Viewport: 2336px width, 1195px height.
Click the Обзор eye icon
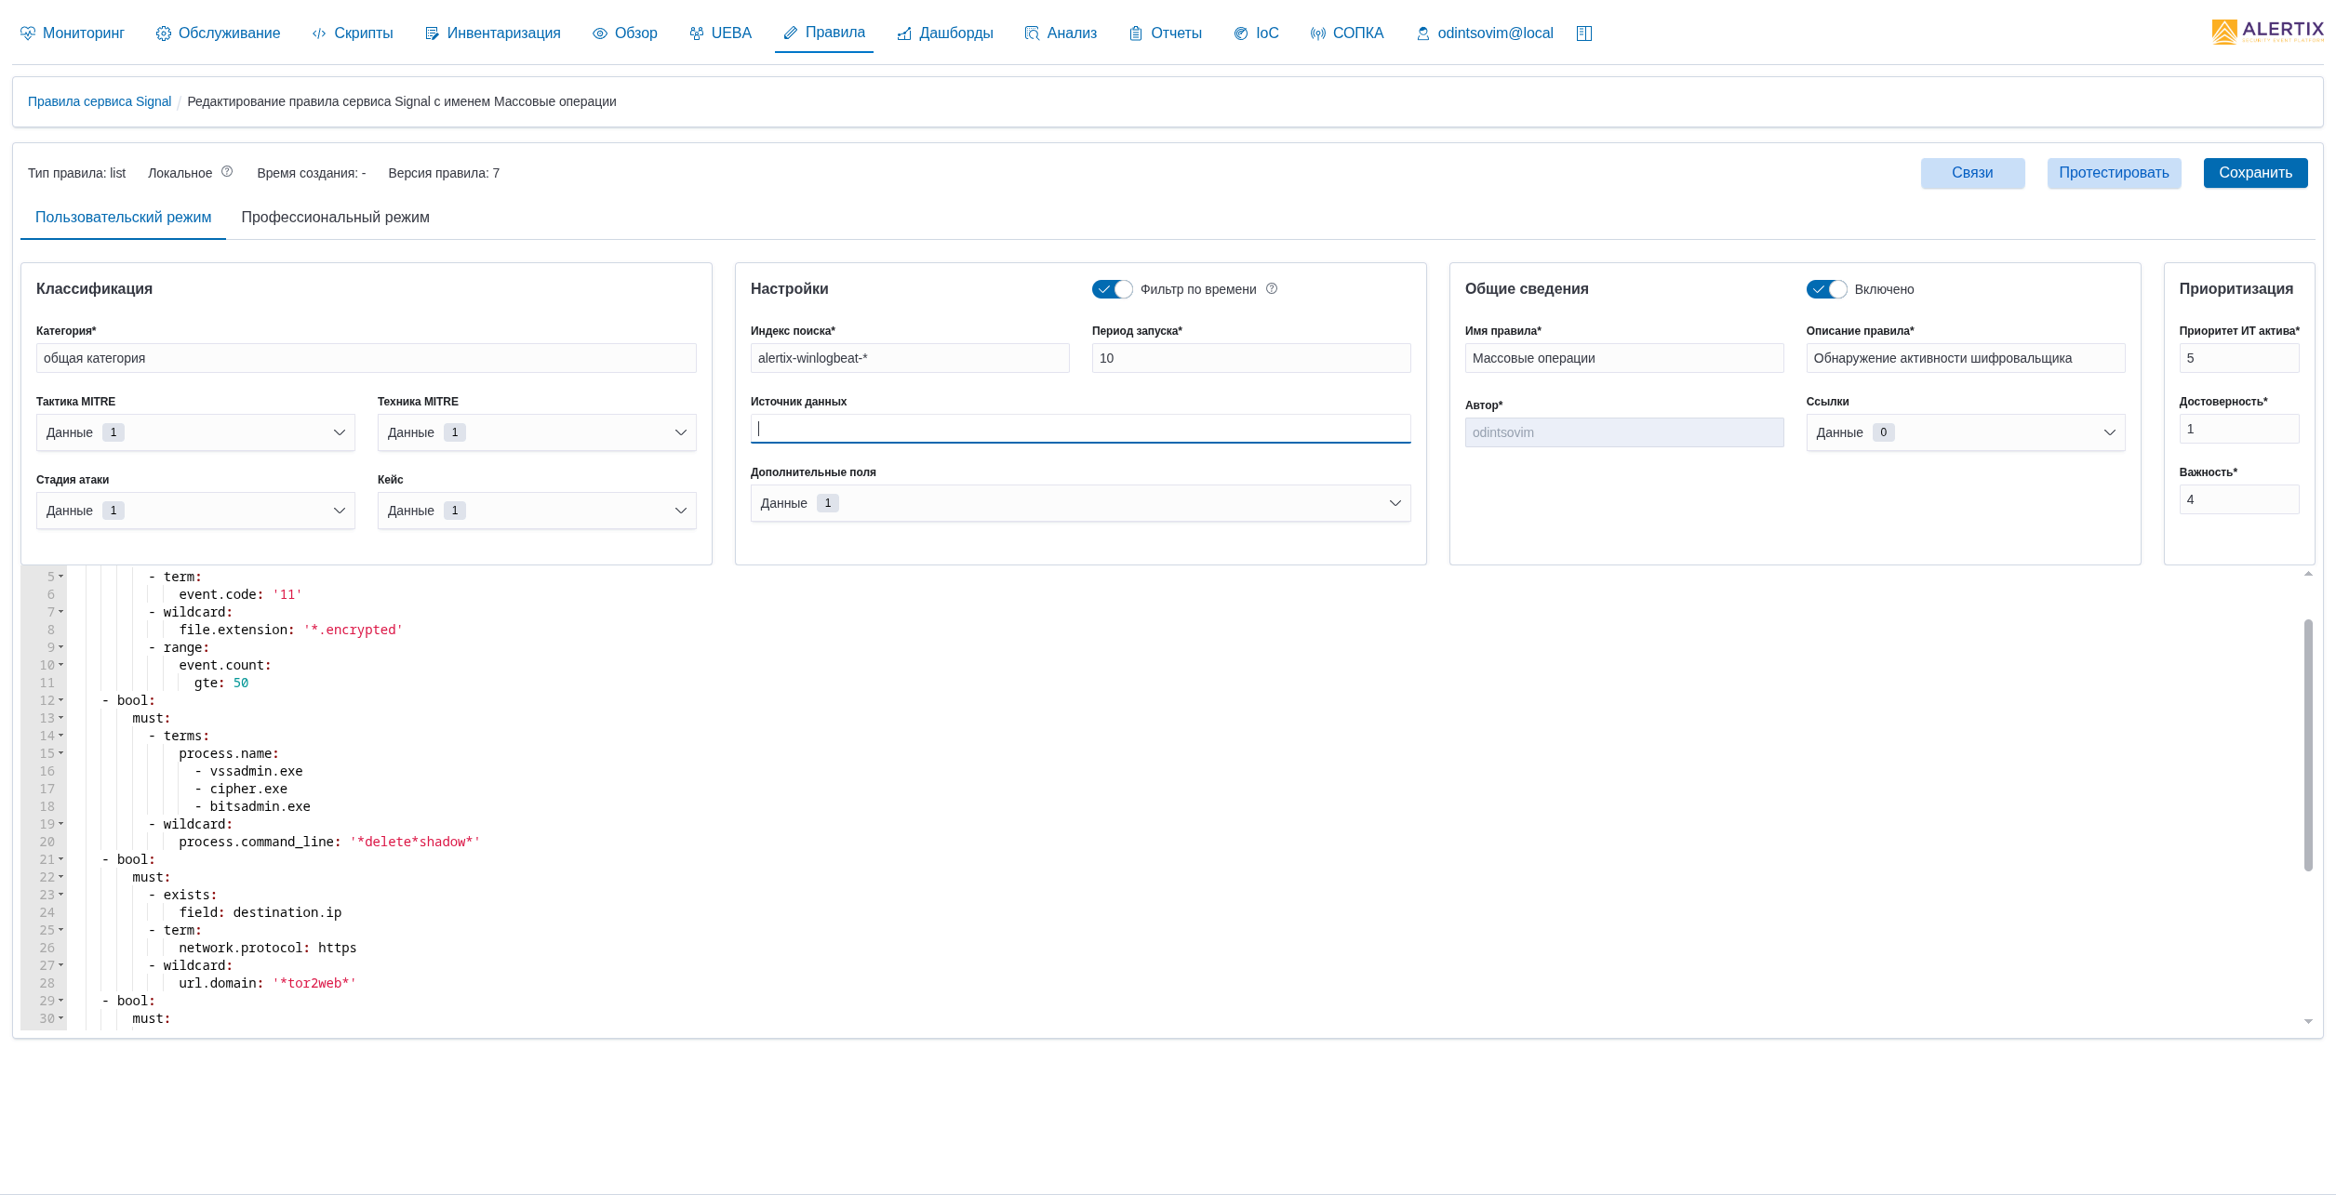(600, 33)
